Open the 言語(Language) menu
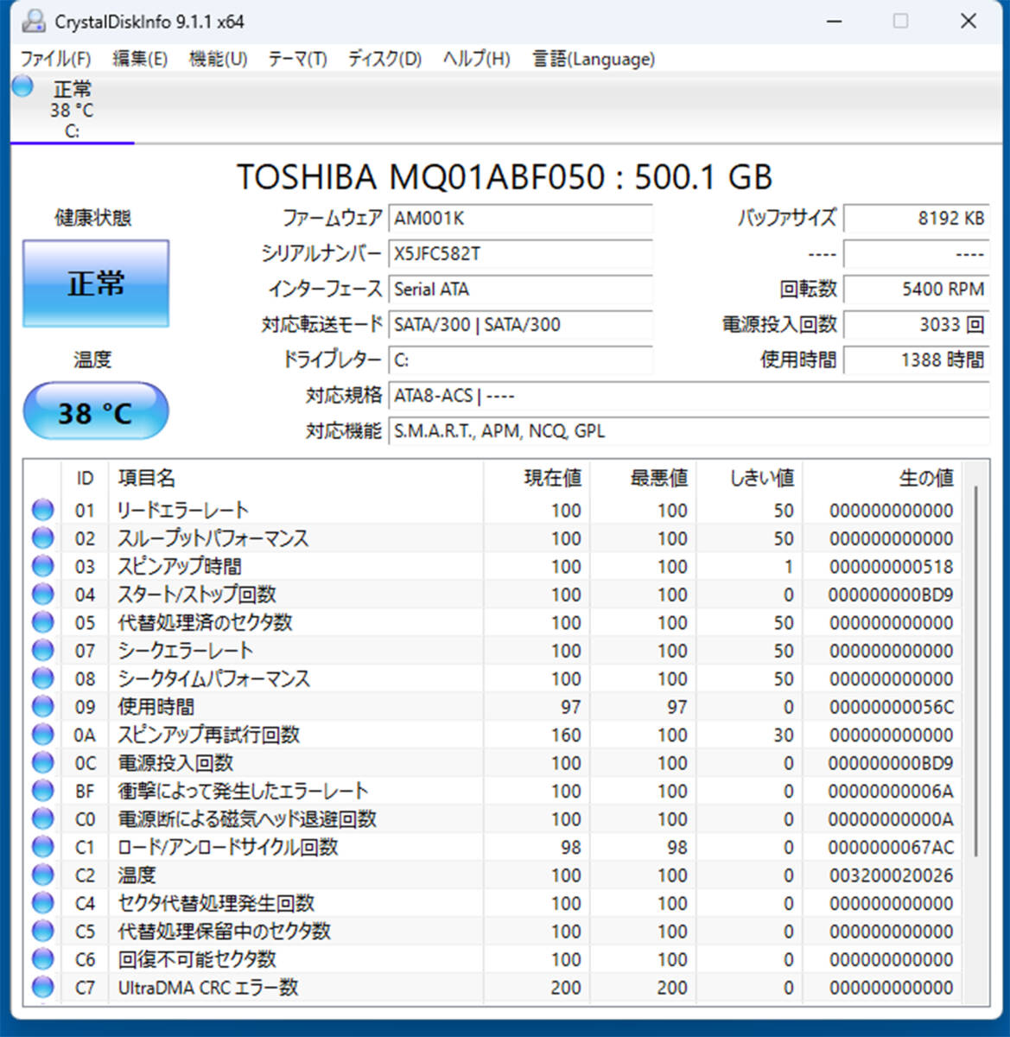The image size is (1010, 1037). (x=594, y=59)
